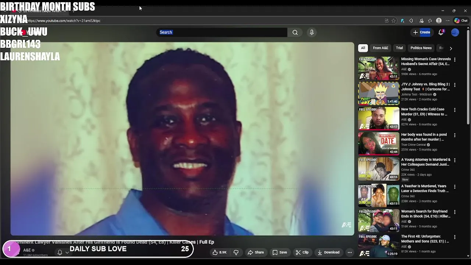This screenshot has height=265, width=471.
Task: Open the Share dialog for the video
Action: 255,252
